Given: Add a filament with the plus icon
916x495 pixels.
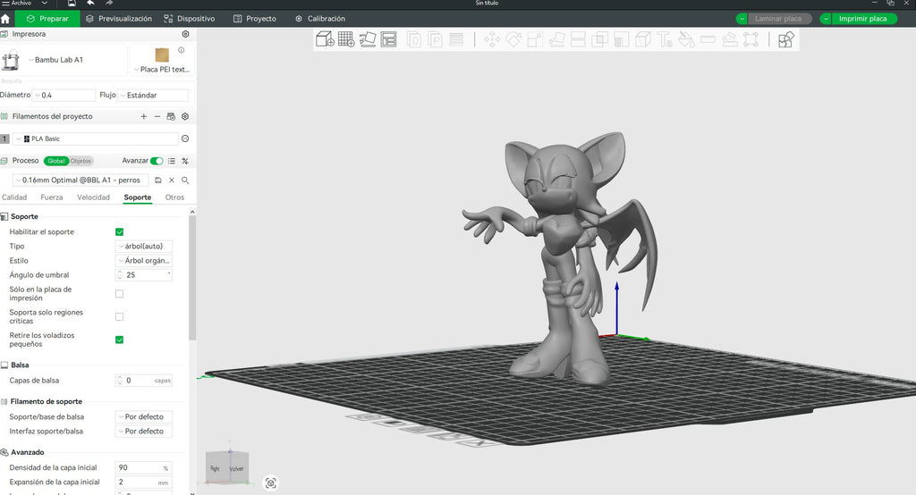Looking at the screenshot, I should (144, 116).
